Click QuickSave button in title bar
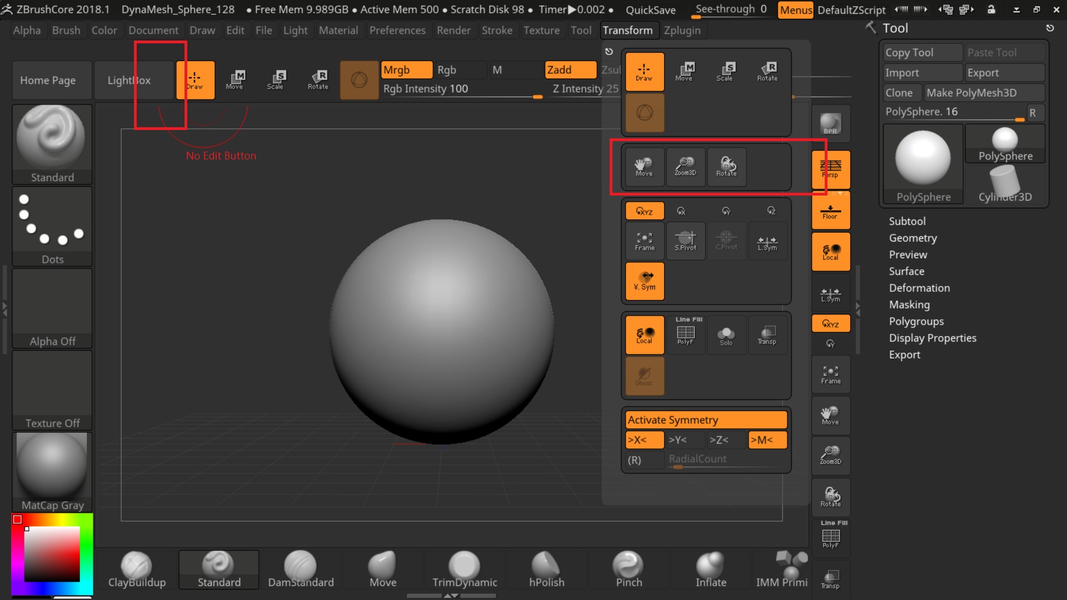The image size is (1067, 600). click(651, 9)
